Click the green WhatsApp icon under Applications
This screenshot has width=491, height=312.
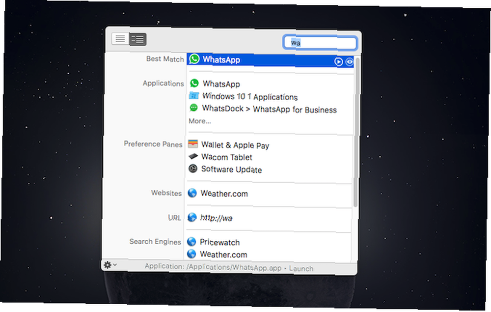coord(194,84)
